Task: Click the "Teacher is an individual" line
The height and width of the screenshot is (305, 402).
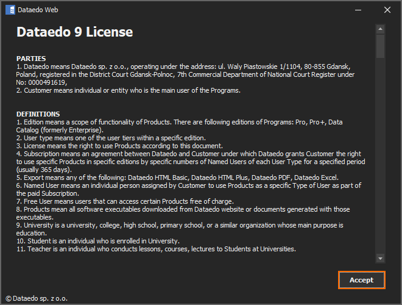Action: pyautogui.click(x=156, y=249)
